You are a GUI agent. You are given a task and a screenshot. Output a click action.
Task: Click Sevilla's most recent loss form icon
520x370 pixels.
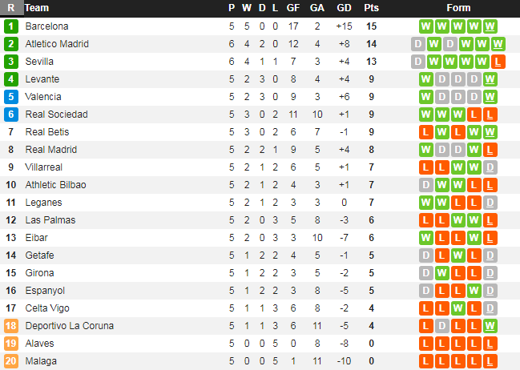pos(498,62)
